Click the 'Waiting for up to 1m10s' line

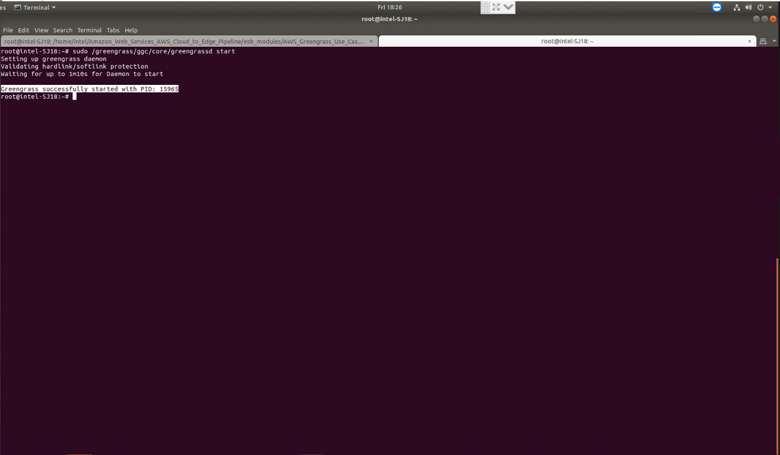click(x=82, y=74)
